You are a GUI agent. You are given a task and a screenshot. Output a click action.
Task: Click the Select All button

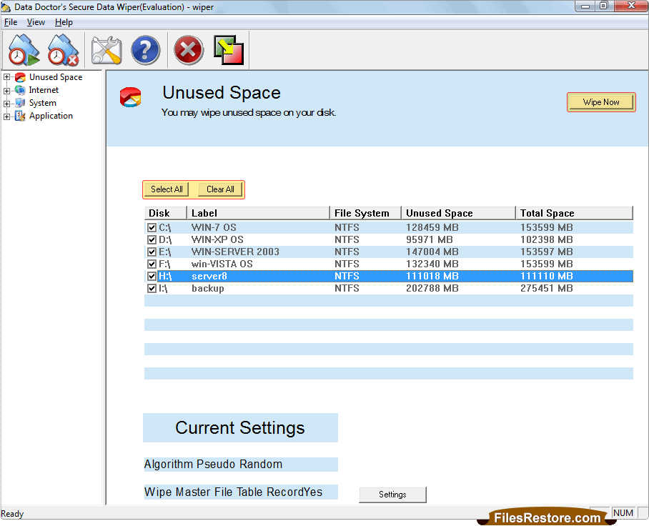(167, 189)
